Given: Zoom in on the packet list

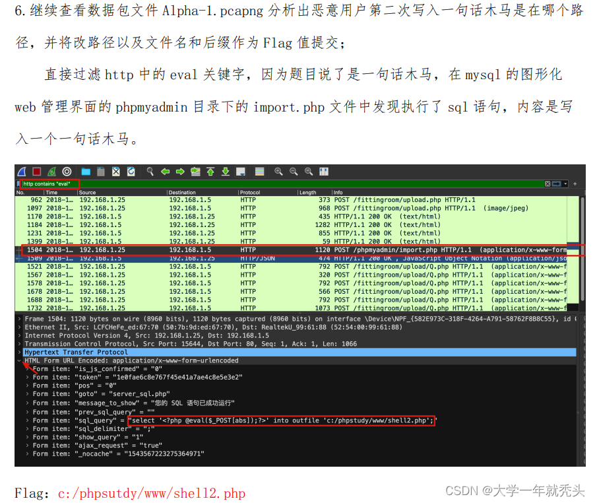Looking at the screenshot, I should [x=279, y=172].
